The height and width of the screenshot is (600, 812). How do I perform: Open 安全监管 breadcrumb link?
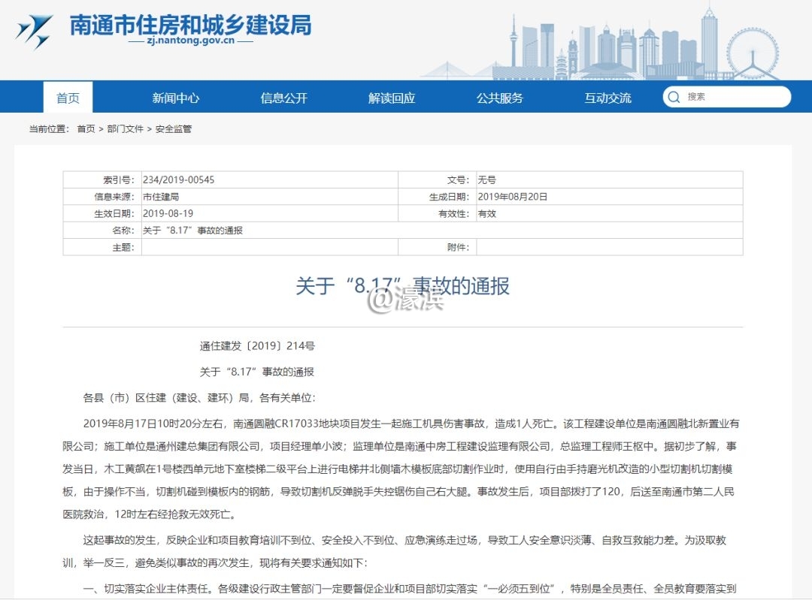[174, 129]
